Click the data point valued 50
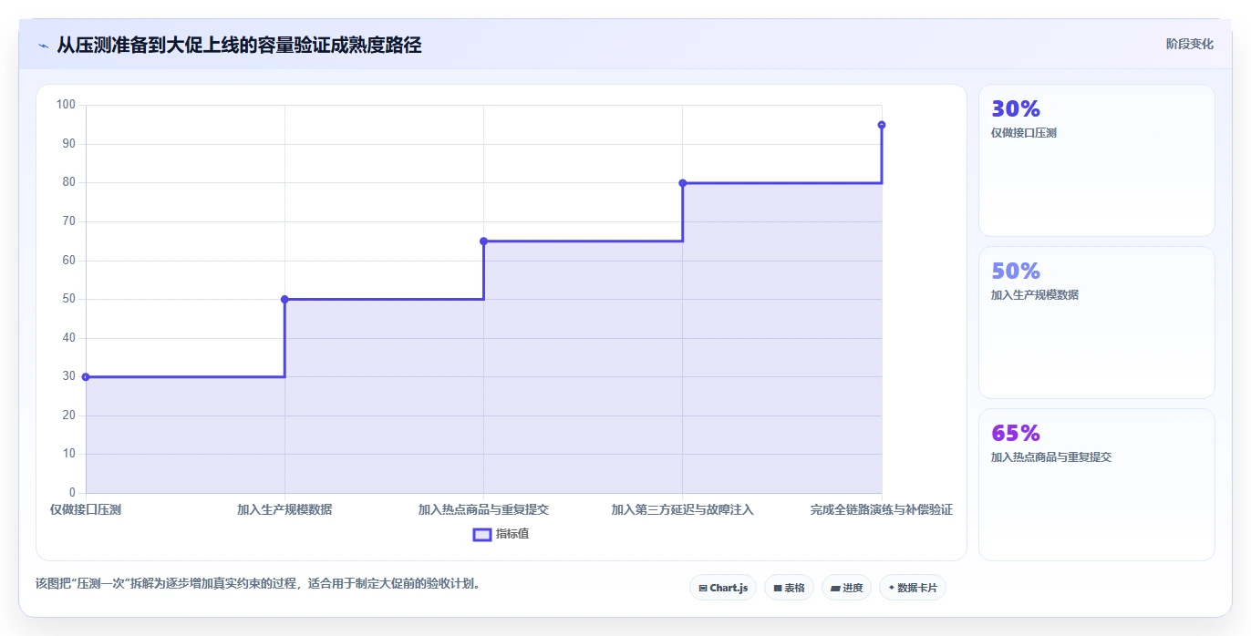Viewport: 1251px width, 636px height. [x=284, y=299]
